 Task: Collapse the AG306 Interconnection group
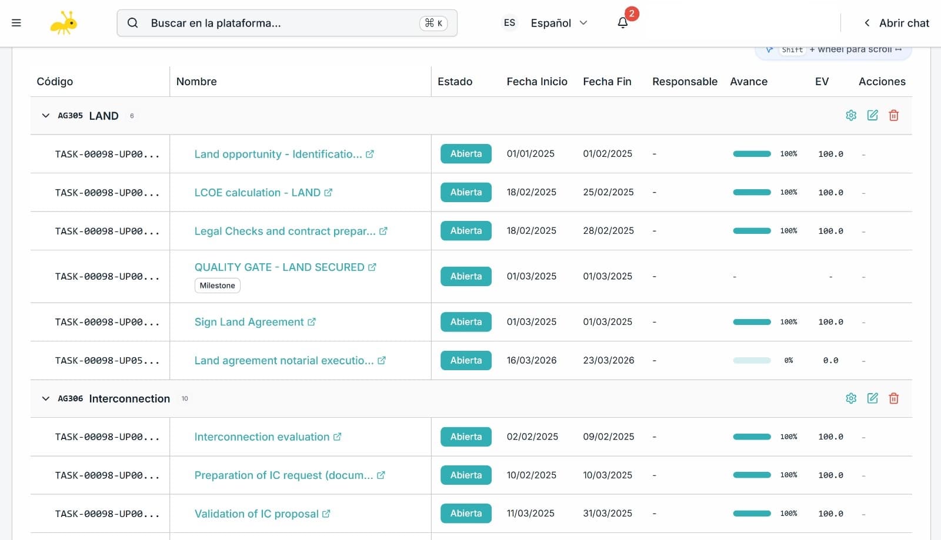[46, 398]
